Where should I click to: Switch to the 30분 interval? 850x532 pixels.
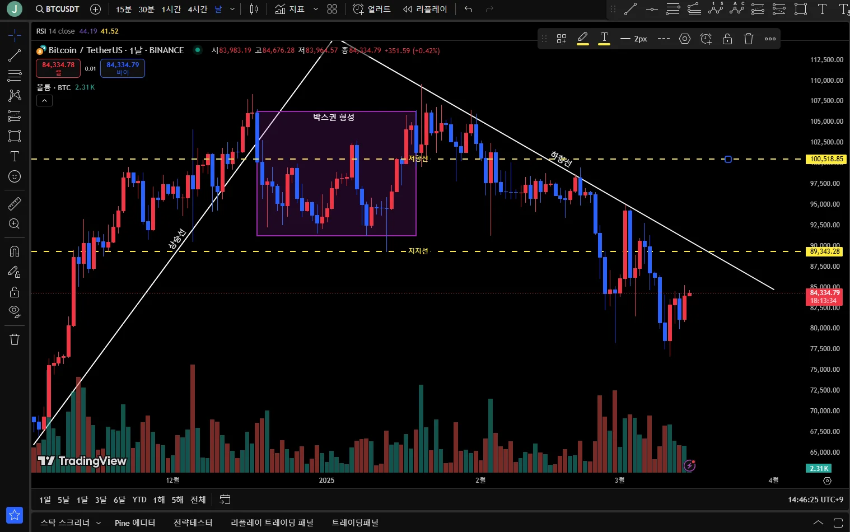point(147,9)
